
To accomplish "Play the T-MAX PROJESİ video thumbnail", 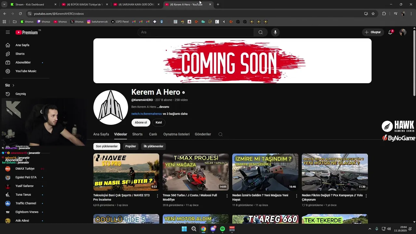I will (196, 172).
